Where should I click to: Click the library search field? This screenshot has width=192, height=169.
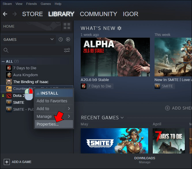pos(36,50)
